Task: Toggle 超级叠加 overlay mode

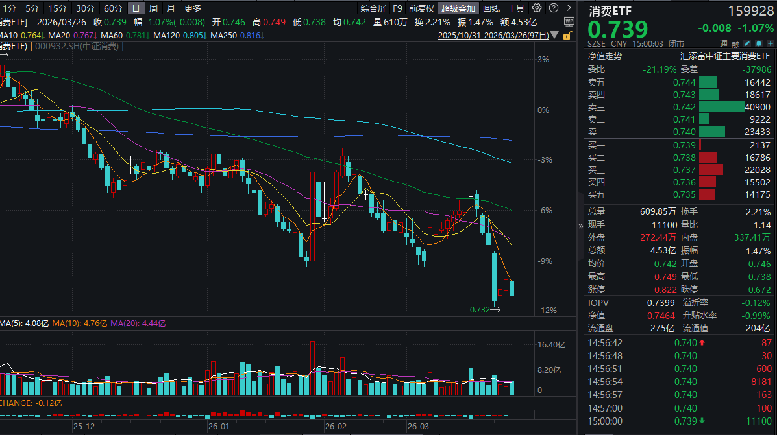Action: coord(458,8)
